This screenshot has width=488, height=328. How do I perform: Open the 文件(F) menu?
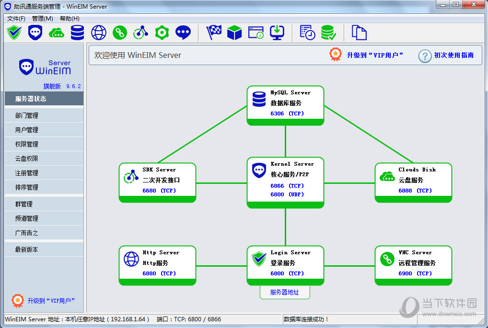[x=16, y=19]
